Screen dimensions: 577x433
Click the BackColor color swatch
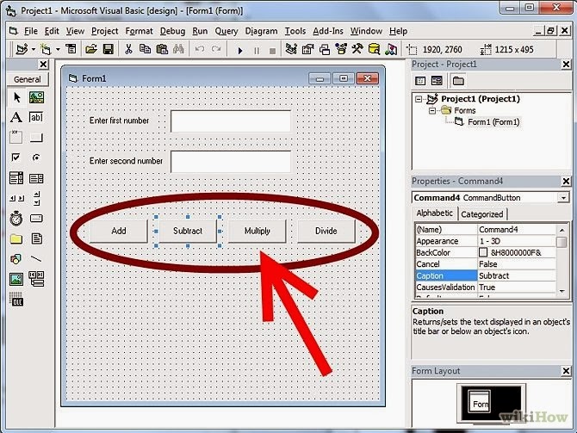pyautogui.click(x=483, y=252)
